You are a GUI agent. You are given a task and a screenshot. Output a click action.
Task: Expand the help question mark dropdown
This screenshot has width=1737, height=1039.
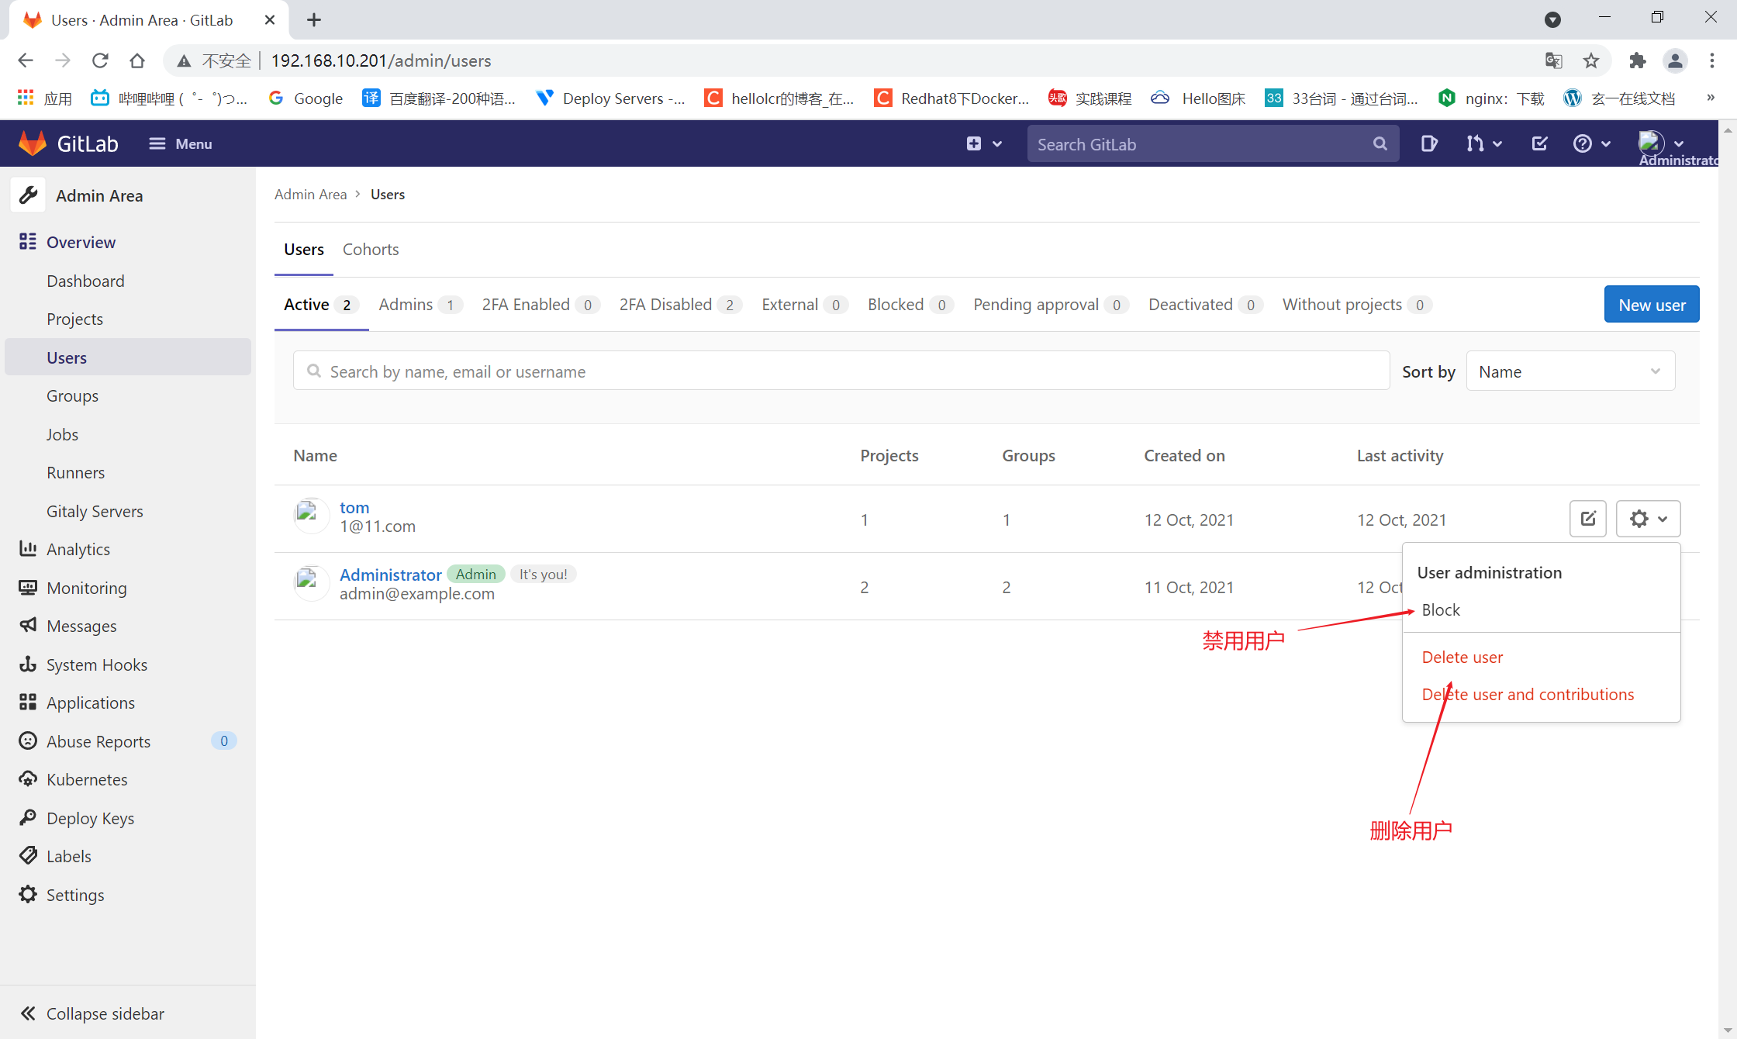[1592, 143]
